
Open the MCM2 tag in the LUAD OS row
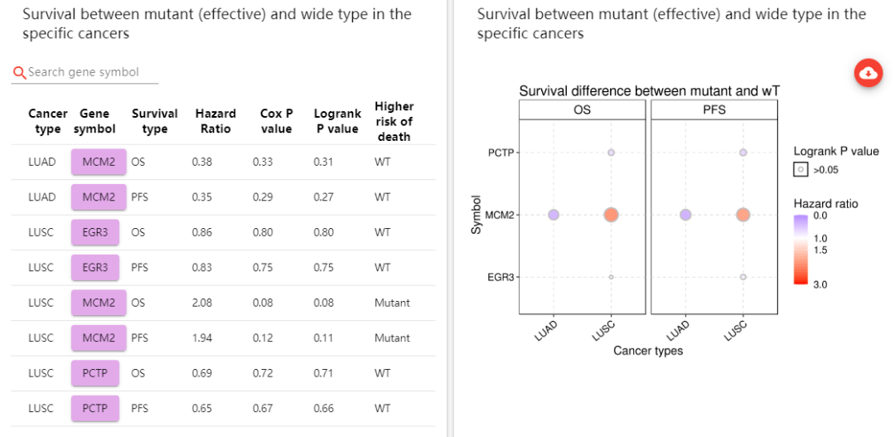[99, 162]
